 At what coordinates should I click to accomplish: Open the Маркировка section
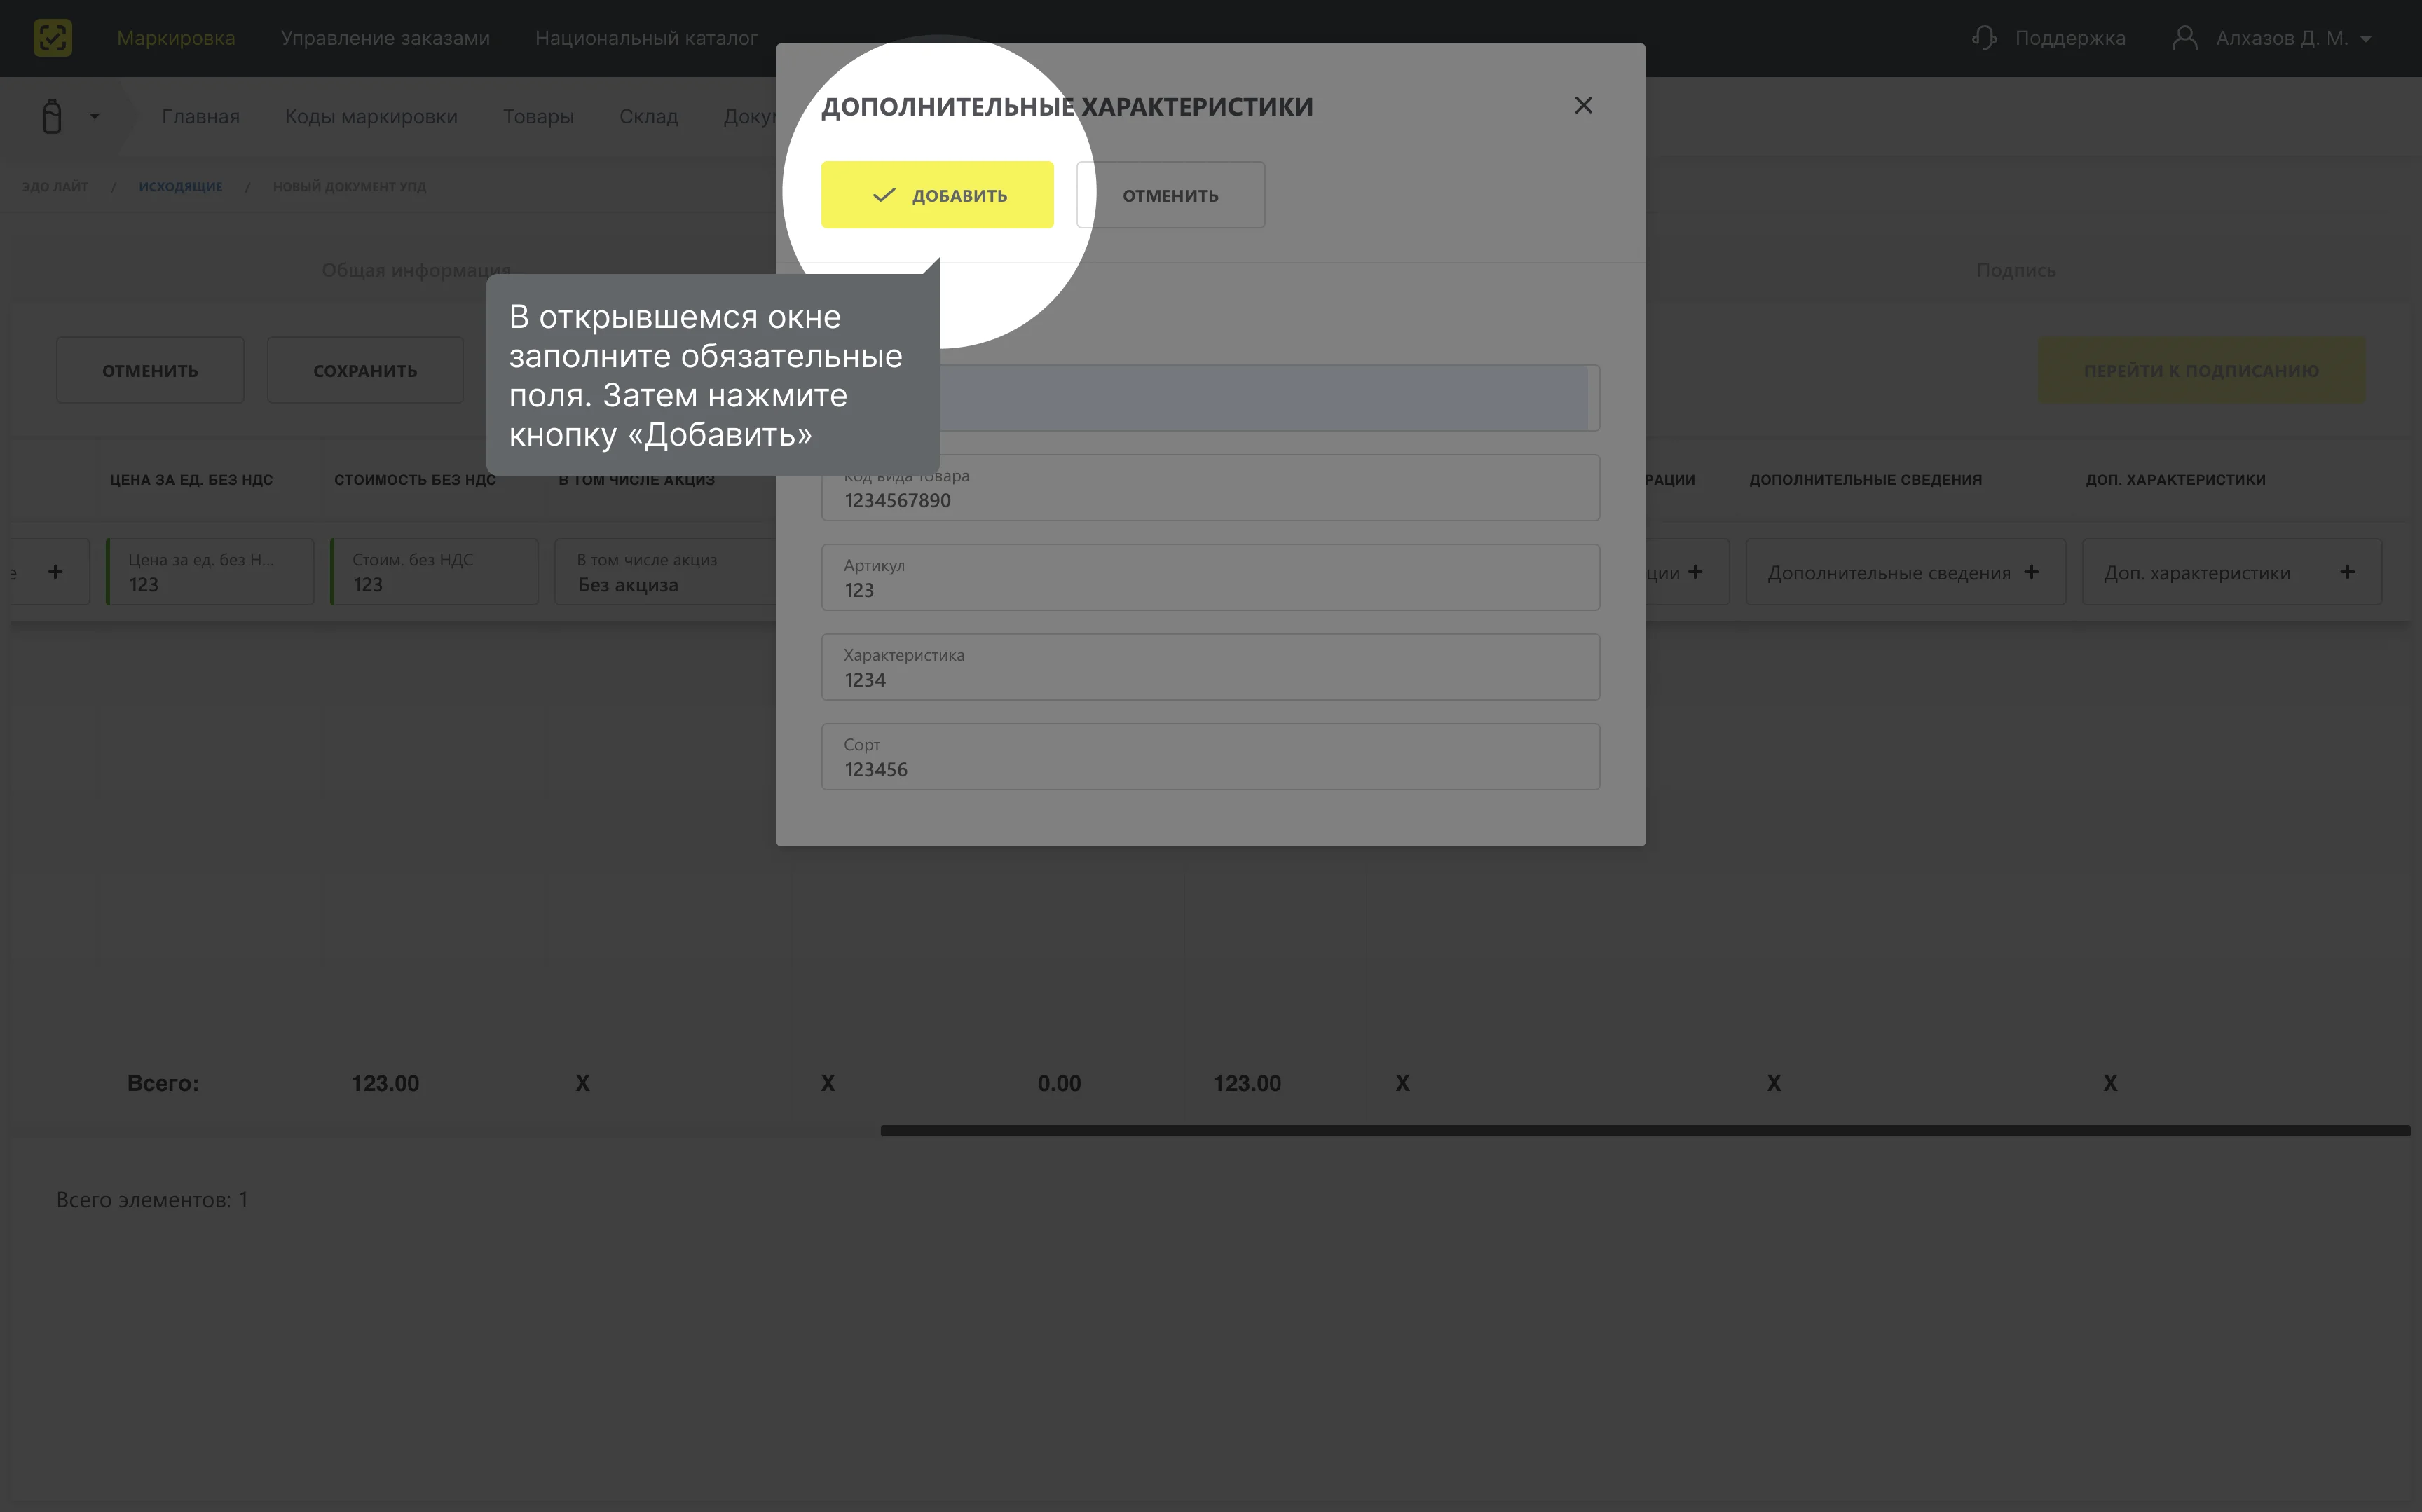coord(176,38)
